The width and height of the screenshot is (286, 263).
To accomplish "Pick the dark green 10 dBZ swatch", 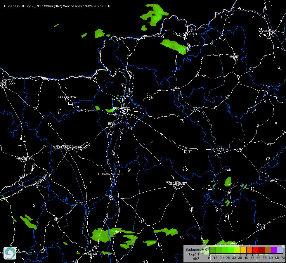I will tap(213, 250).
